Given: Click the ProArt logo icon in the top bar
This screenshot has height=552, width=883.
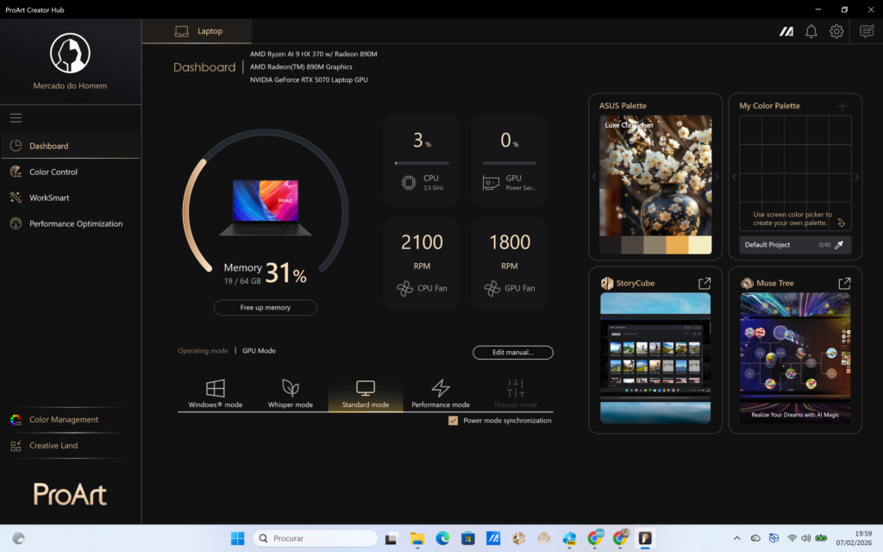Looking at the screenshot, I should click(x=786, y=31).
